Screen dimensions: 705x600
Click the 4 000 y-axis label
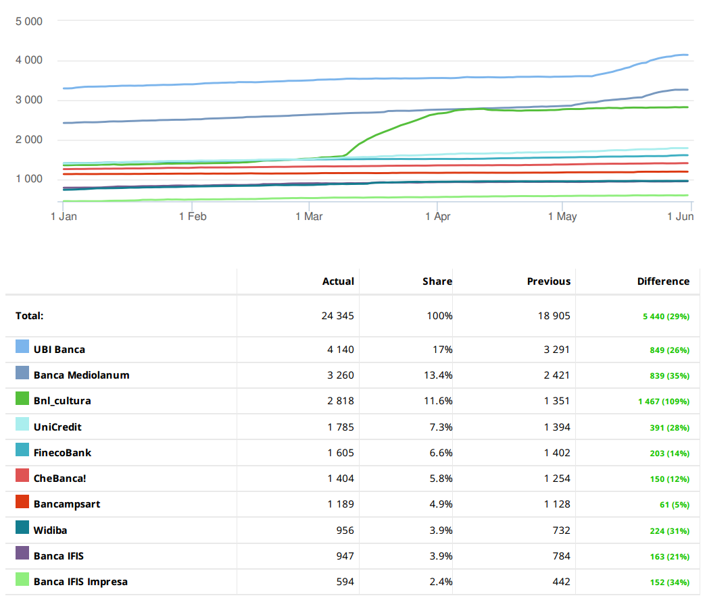(x=29, y=60)
